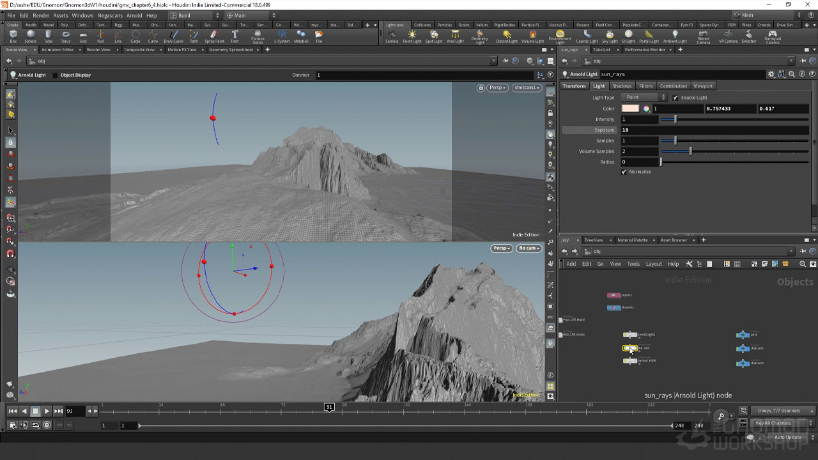Viewport: 818px width, 460px height.
Task: Select the Spray Paint tool
Action: (214, 36)
